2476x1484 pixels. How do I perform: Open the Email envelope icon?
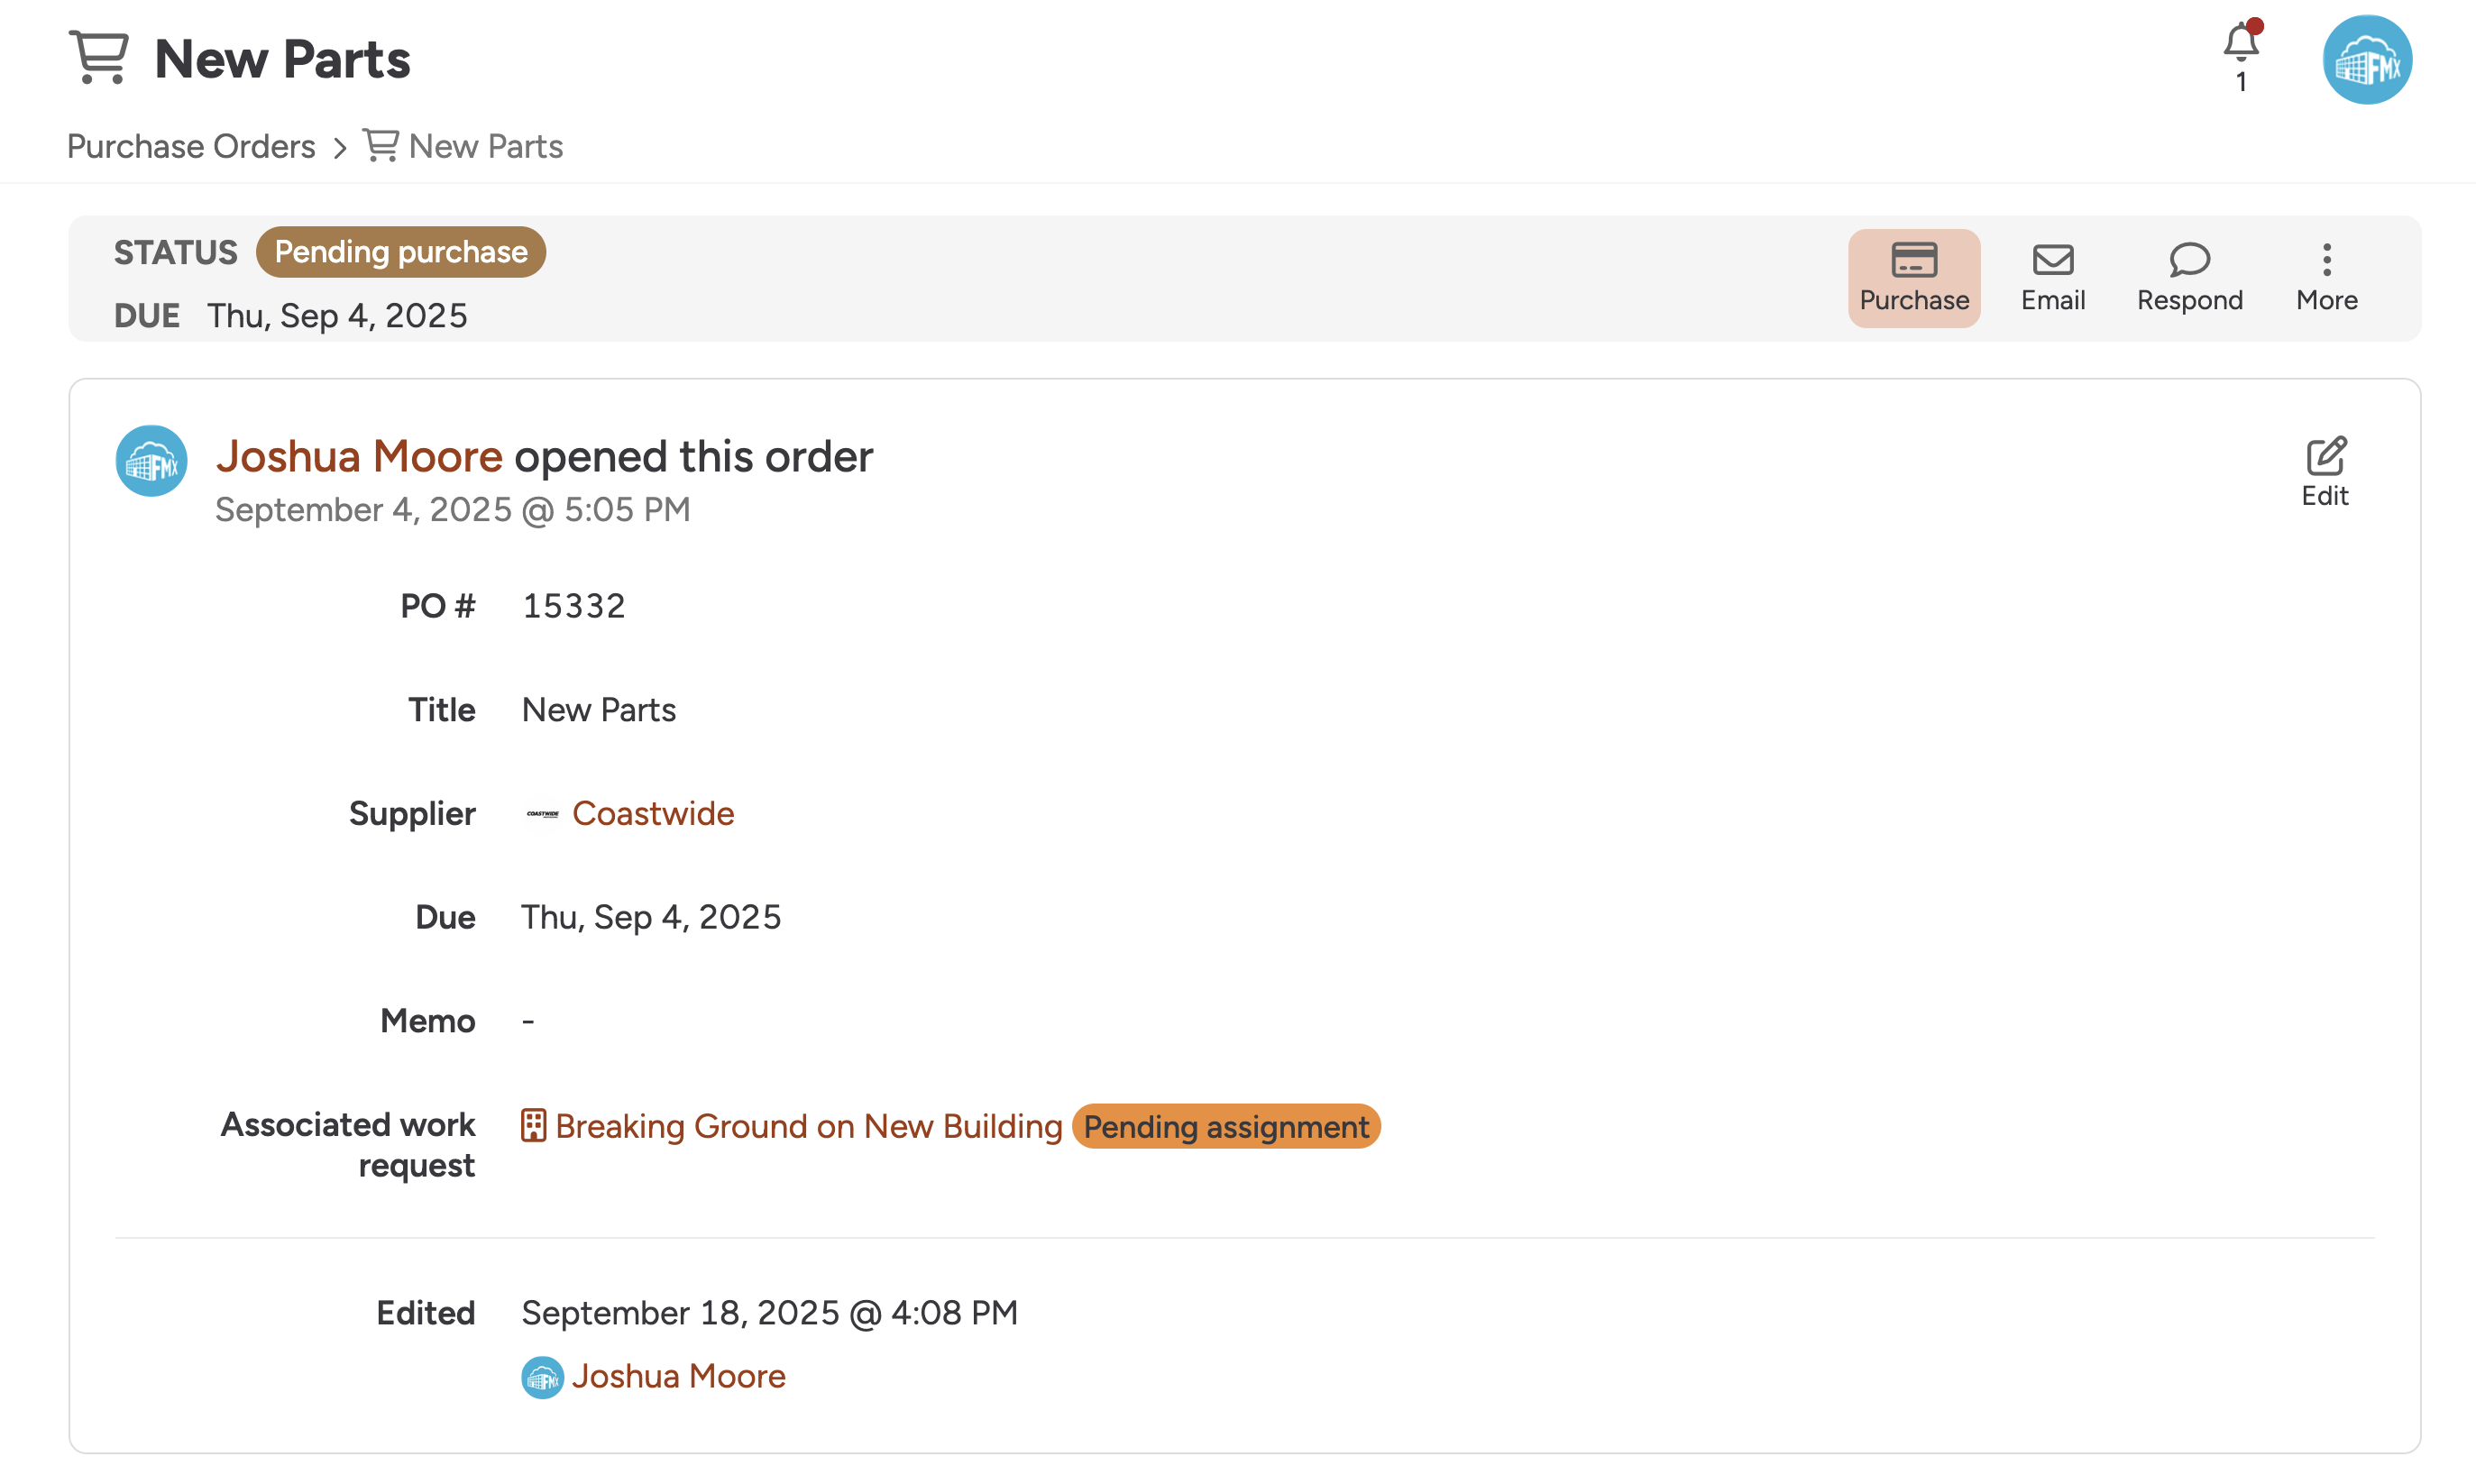2052,260
